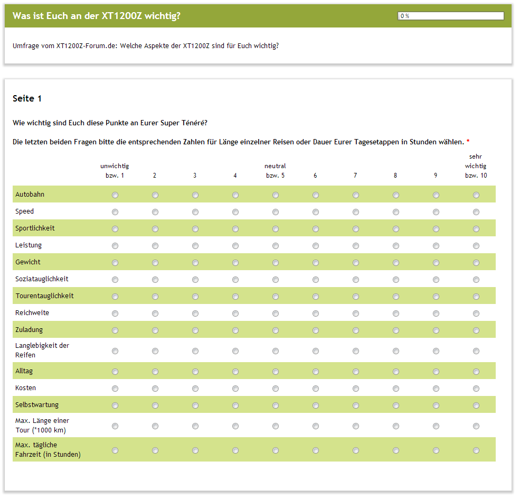
Task: Set Leistung rating to 8
Action: (396, 246)
